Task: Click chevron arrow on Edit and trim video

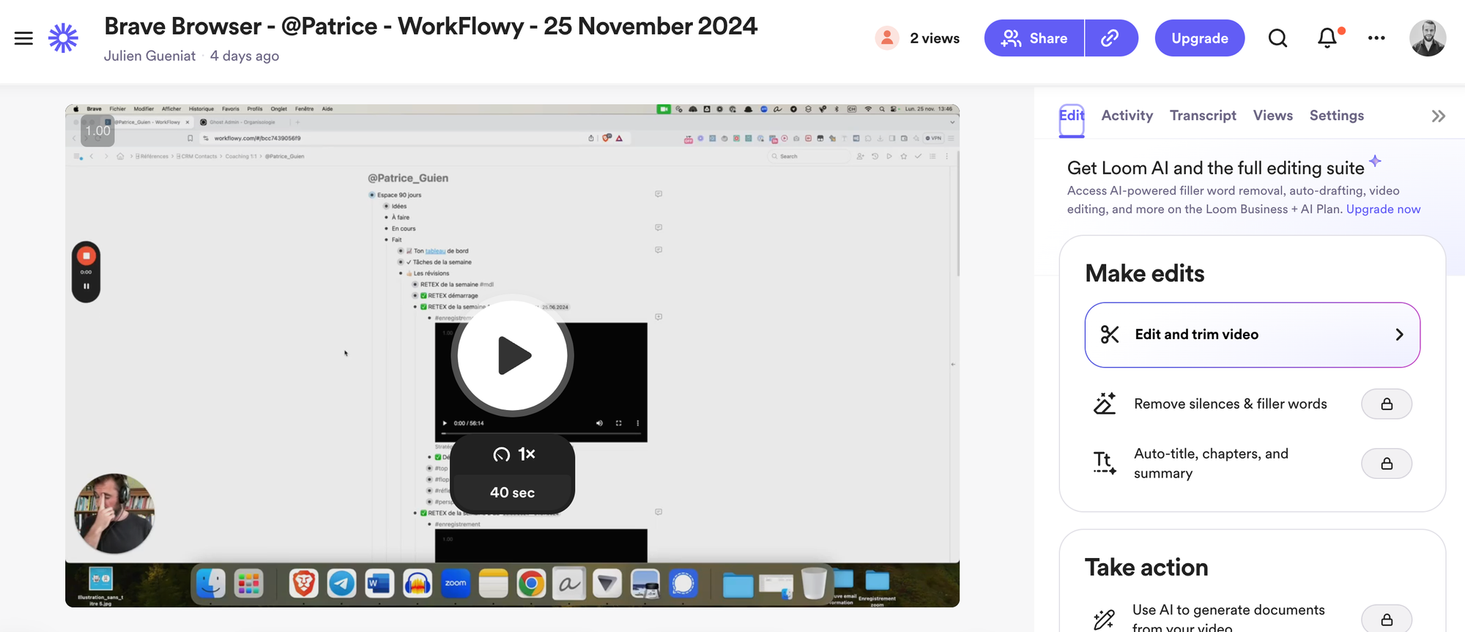Action: point(1399,335)
